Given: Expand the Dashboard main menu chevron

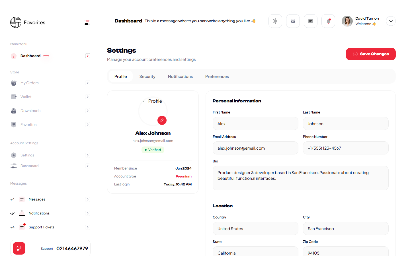Looking at the screenshot, I should (88, 56).
